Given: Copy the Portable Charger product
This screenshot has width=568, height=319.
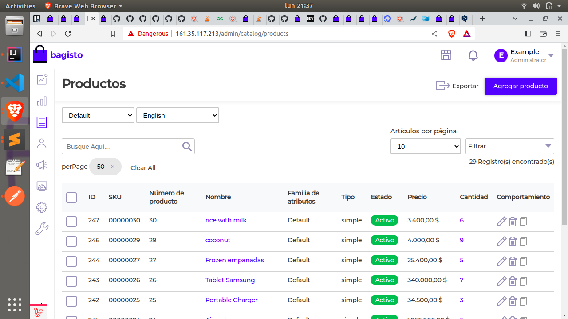Looking at the screenshot, I should click(523, 301).
